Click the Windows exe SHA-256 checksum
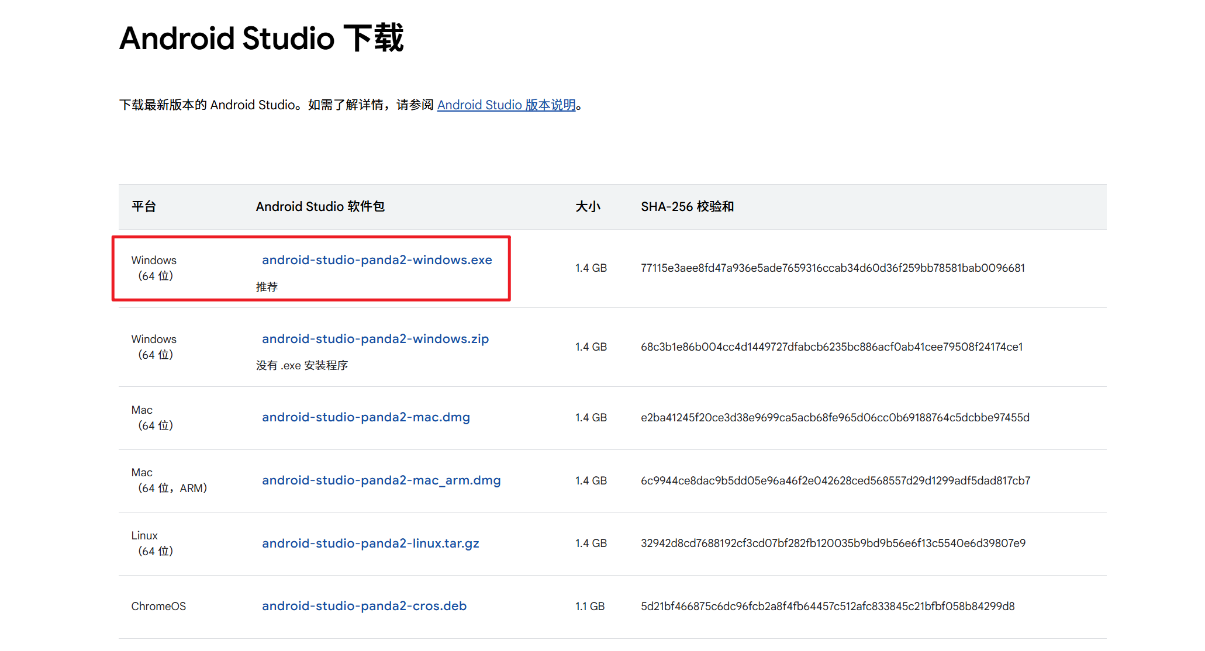The width and height of the screenshot is (1205, 651). [x=832, y=268]
